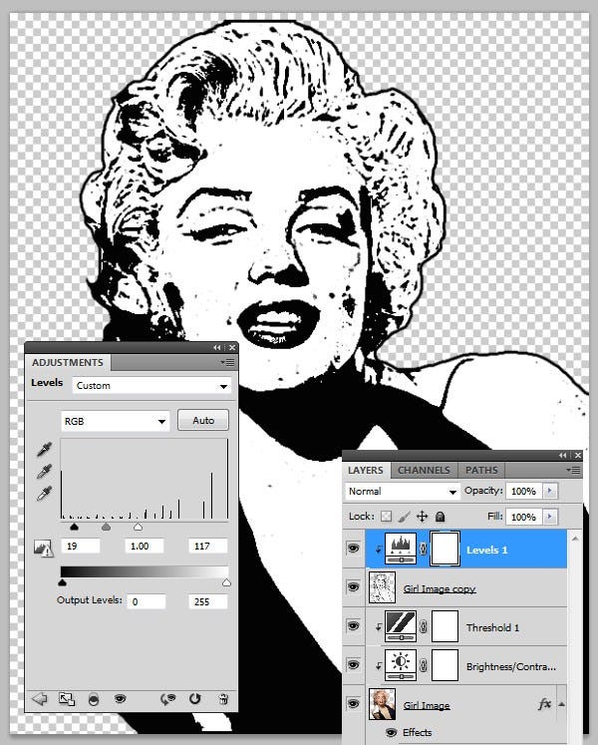Viewport: 598px width, 745px height.
Task: Open blend mode dropdown showing Normal
Action: tap(403, 492)
